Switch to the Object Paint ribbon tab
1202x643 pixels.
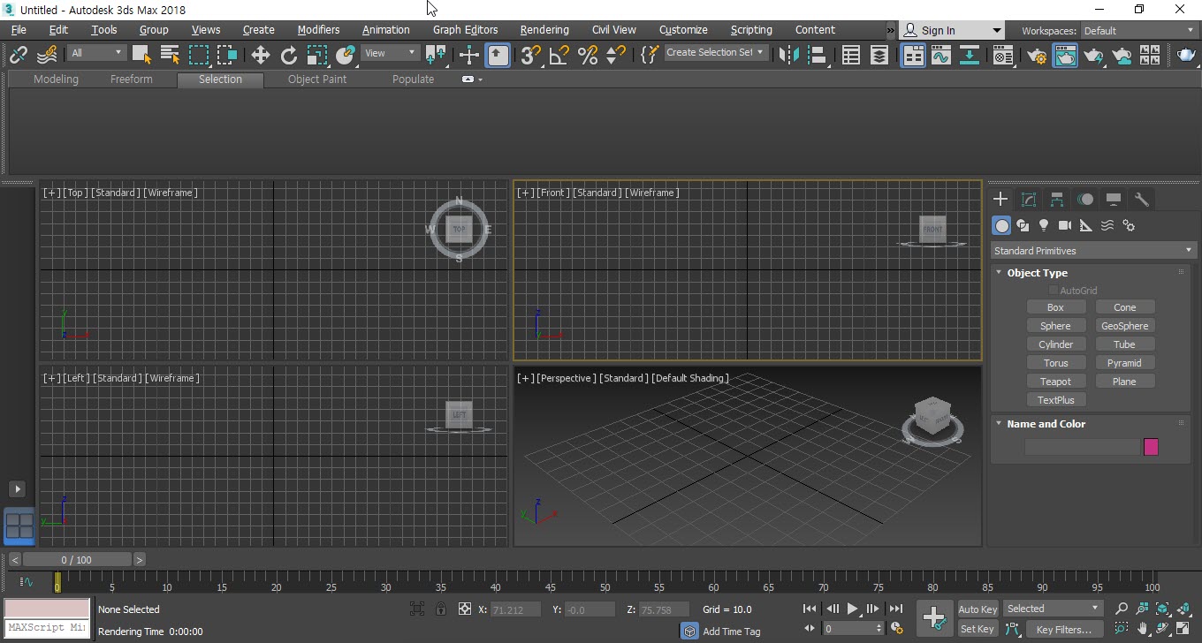coord(316,79)
